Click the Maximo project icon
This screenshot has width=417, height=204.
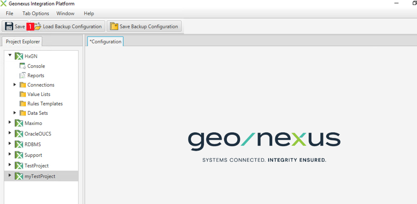19,123
